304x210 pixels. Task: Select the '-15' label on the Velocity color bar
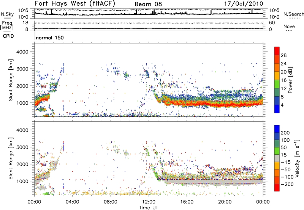[286, 162]
